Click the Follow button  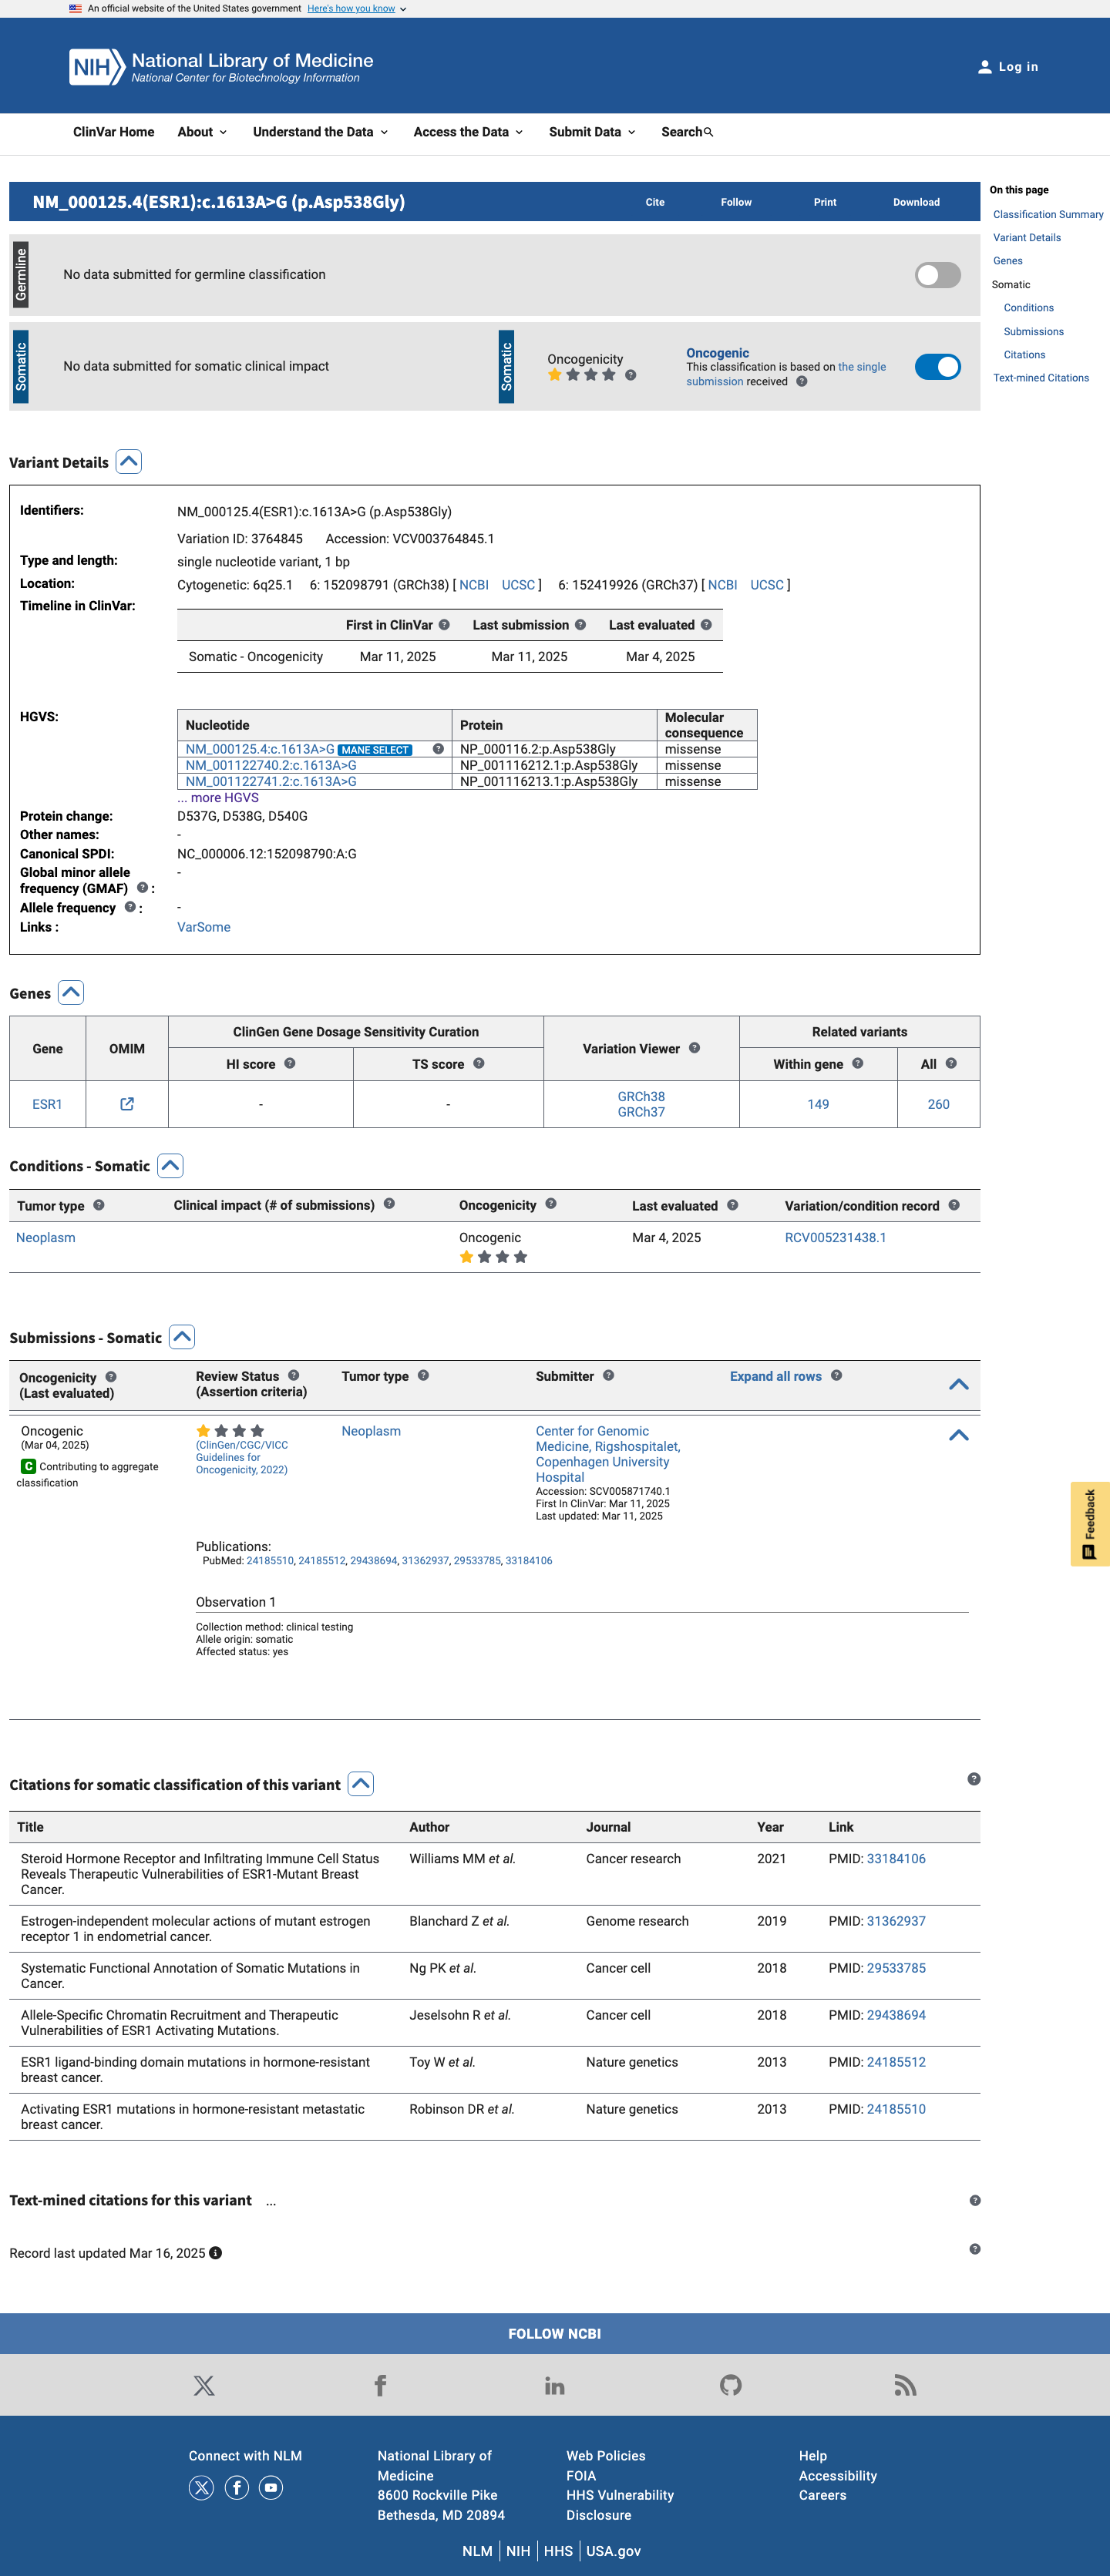pyautogui.click(x=736, y=202)
